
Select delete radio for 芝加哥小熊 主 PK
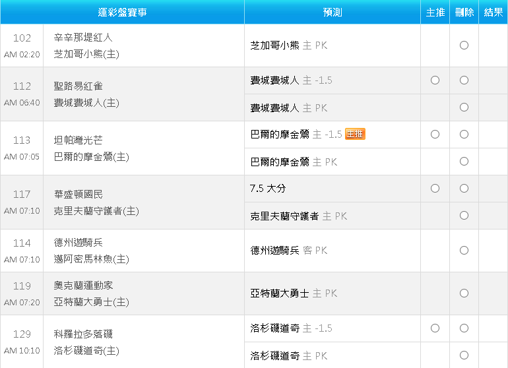pos(464,45)
